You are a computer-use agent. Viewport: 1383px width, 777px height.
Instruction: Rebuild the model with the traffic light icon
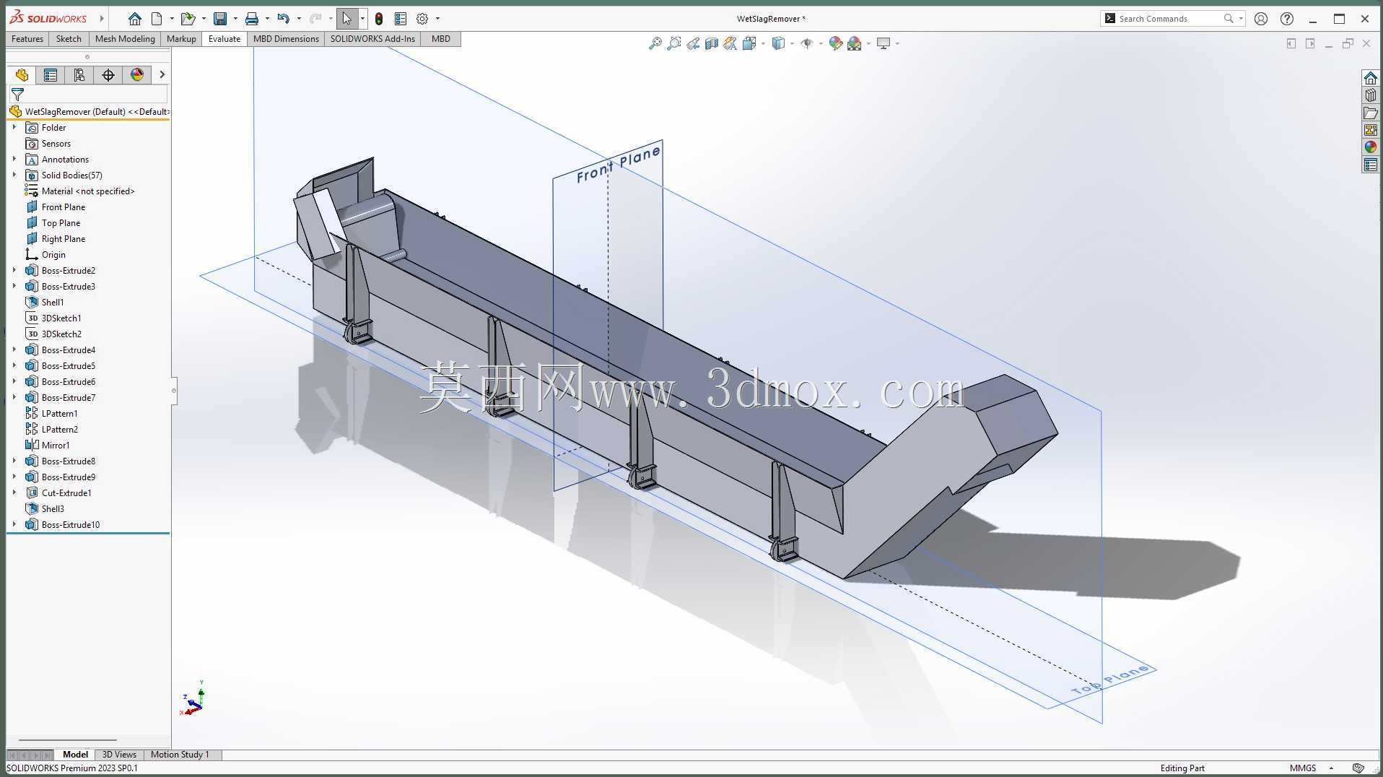379,19
